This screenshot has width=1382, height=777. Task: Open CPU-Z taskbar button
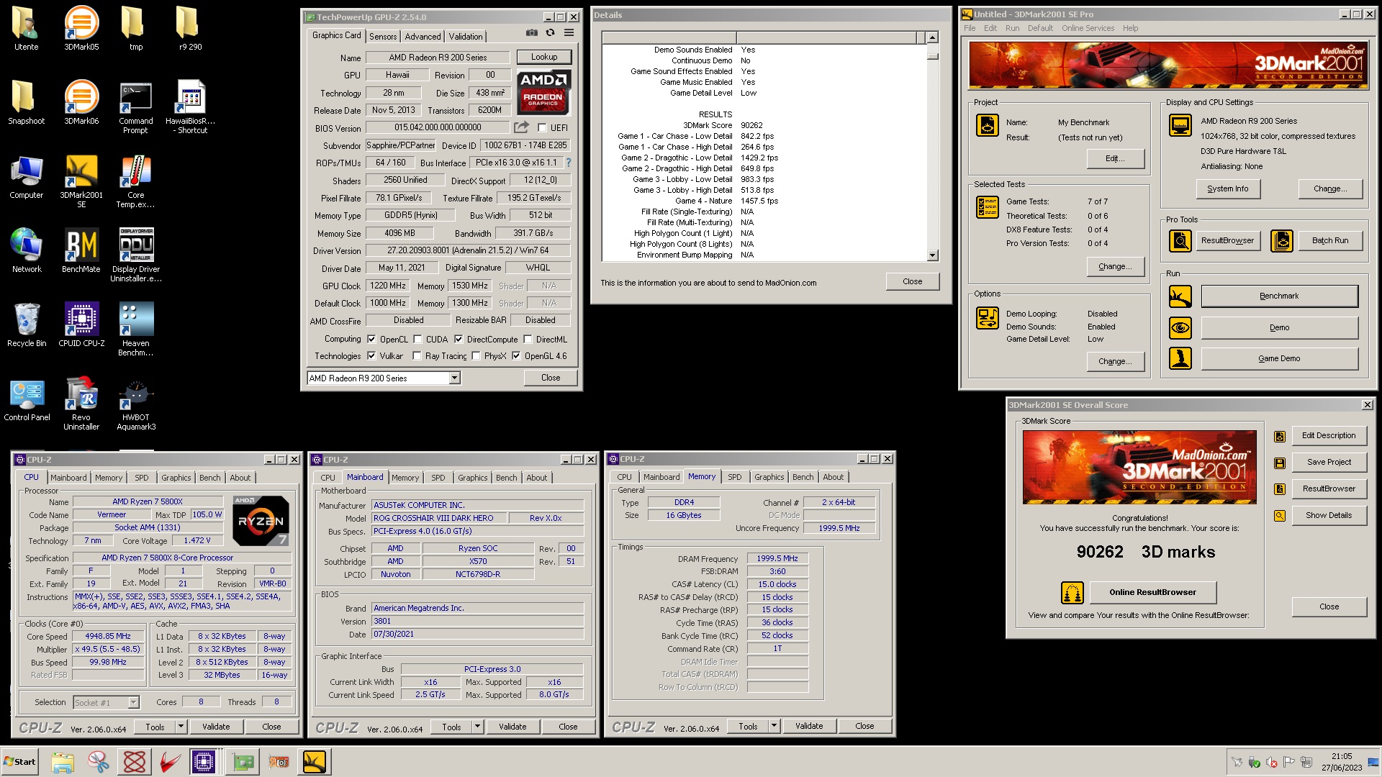pyautogui.click(x=204, y=762)
